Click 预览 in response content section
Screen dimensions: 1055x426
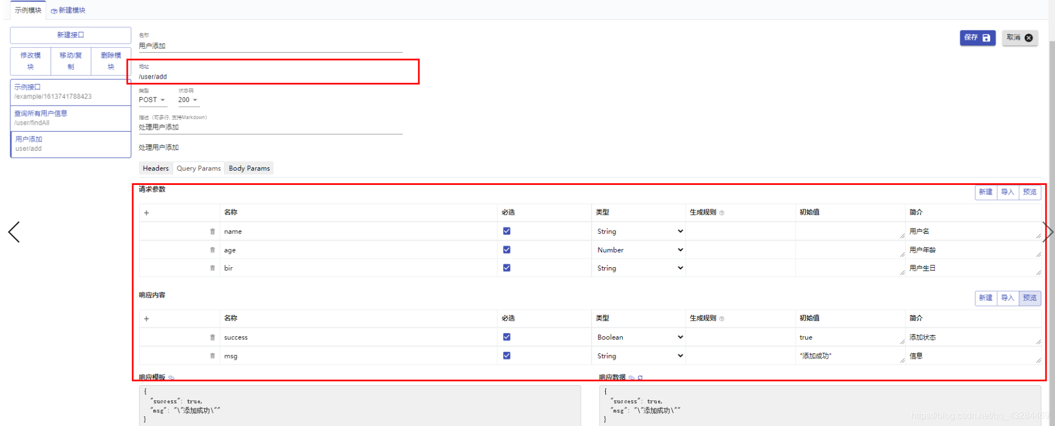[x=1029, y=298]
